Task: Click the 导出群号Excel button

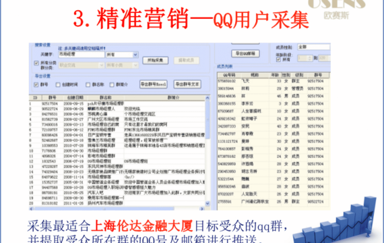Action: (x=154, y=84)
